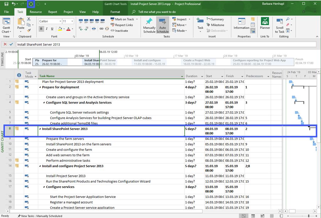Viewport: 321px width, 218px height.
Task: Open the font name Calibri dropdown
Action: [60, 21]
